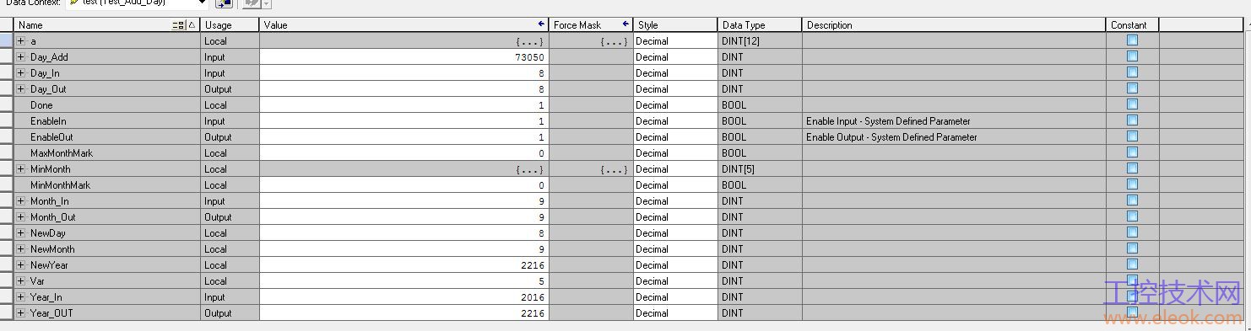
Task: Select the Var value field 5
Action: 404,280
